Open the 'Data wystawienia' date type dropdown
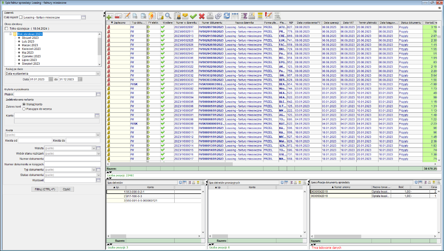This screenshot has height=251, width=444. (x=98, y=74)
